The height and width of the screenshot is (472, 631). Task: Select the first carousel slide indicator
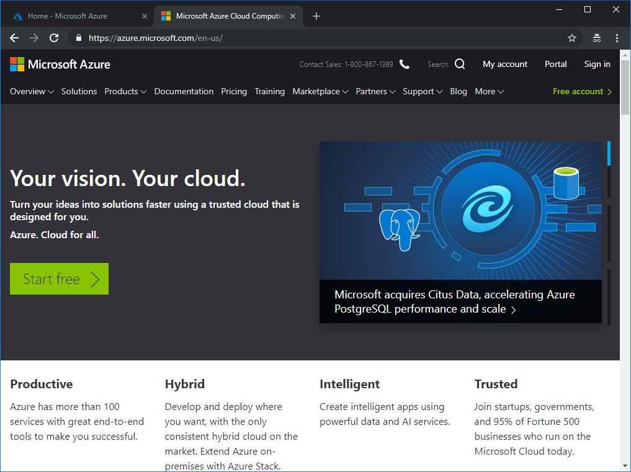609,153
